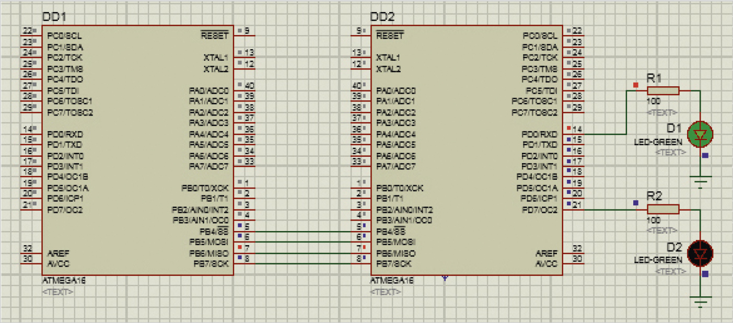Click the PD0/RXD pin label on DD2
The height and width of the screenshot is (323, 733).
540,134
